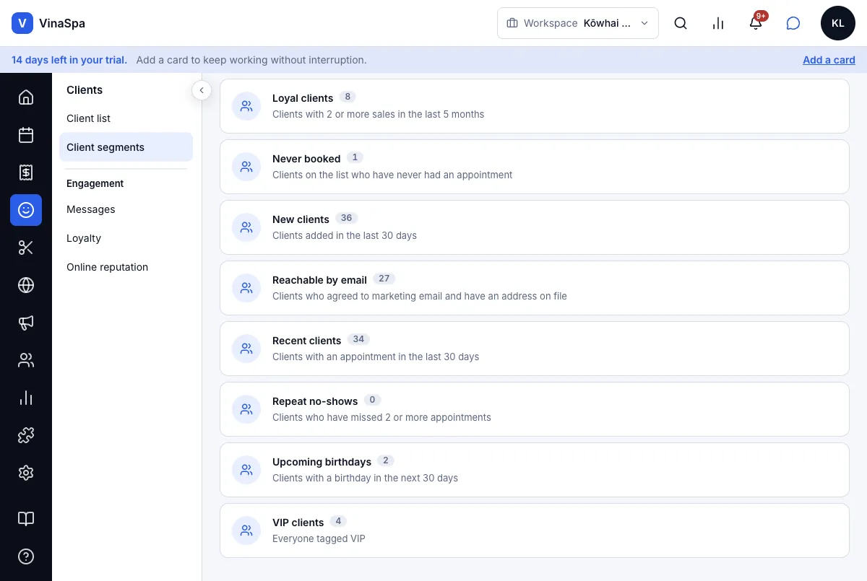The image size is (867, 581).
Task: Open the Marketing megaphone icon in sidebar
Action: tap(26, 323)
